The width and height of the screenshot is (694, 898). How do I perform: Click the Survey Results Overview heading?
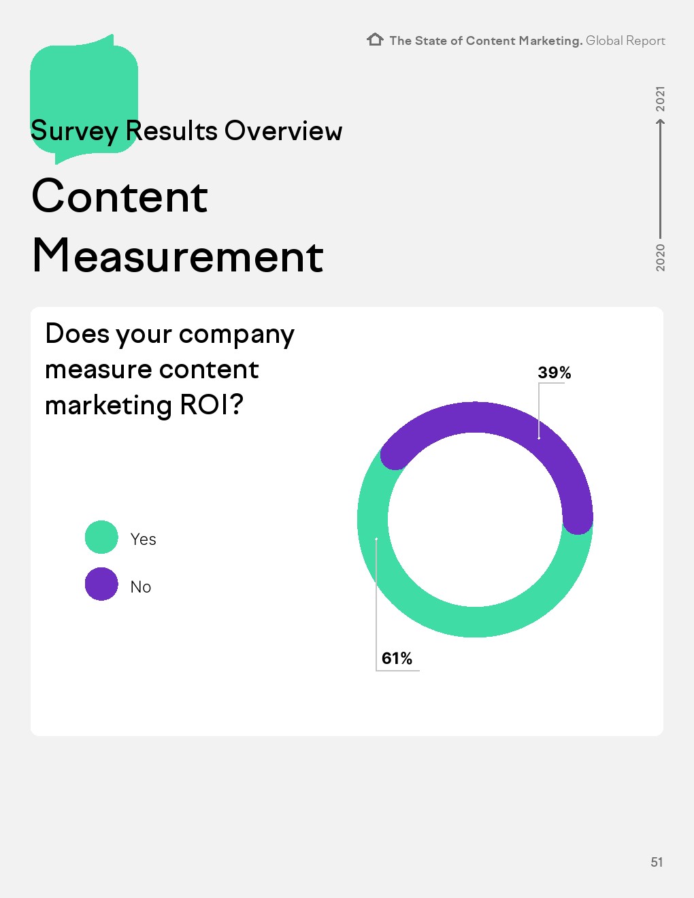(x=186, y=131)
